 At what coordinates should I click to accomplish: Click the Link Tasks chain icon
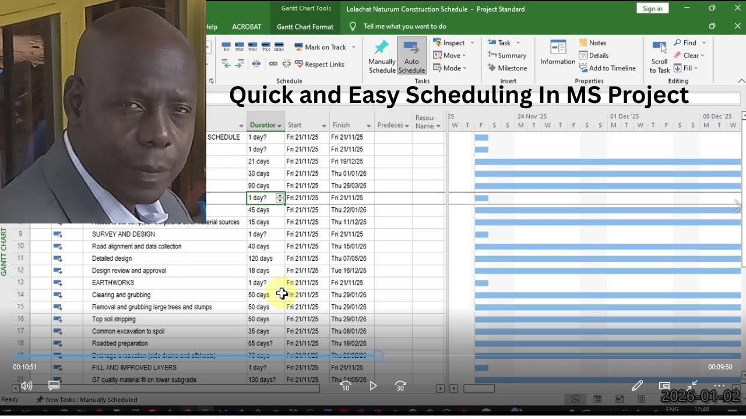[273, 64]
